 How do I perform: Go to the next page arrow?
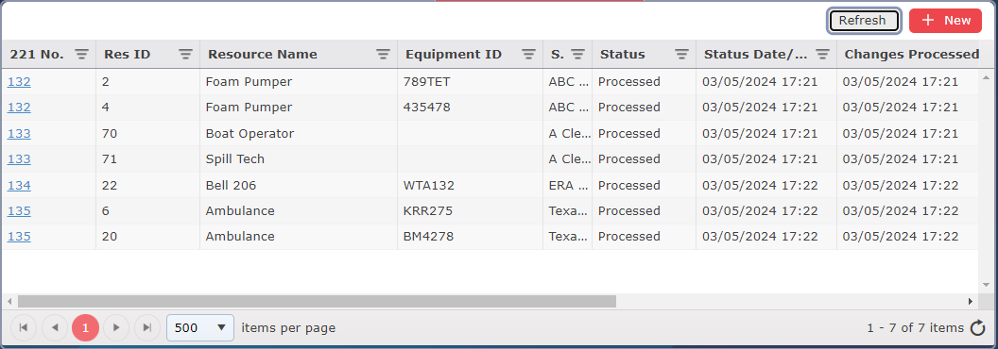(116, 328)
